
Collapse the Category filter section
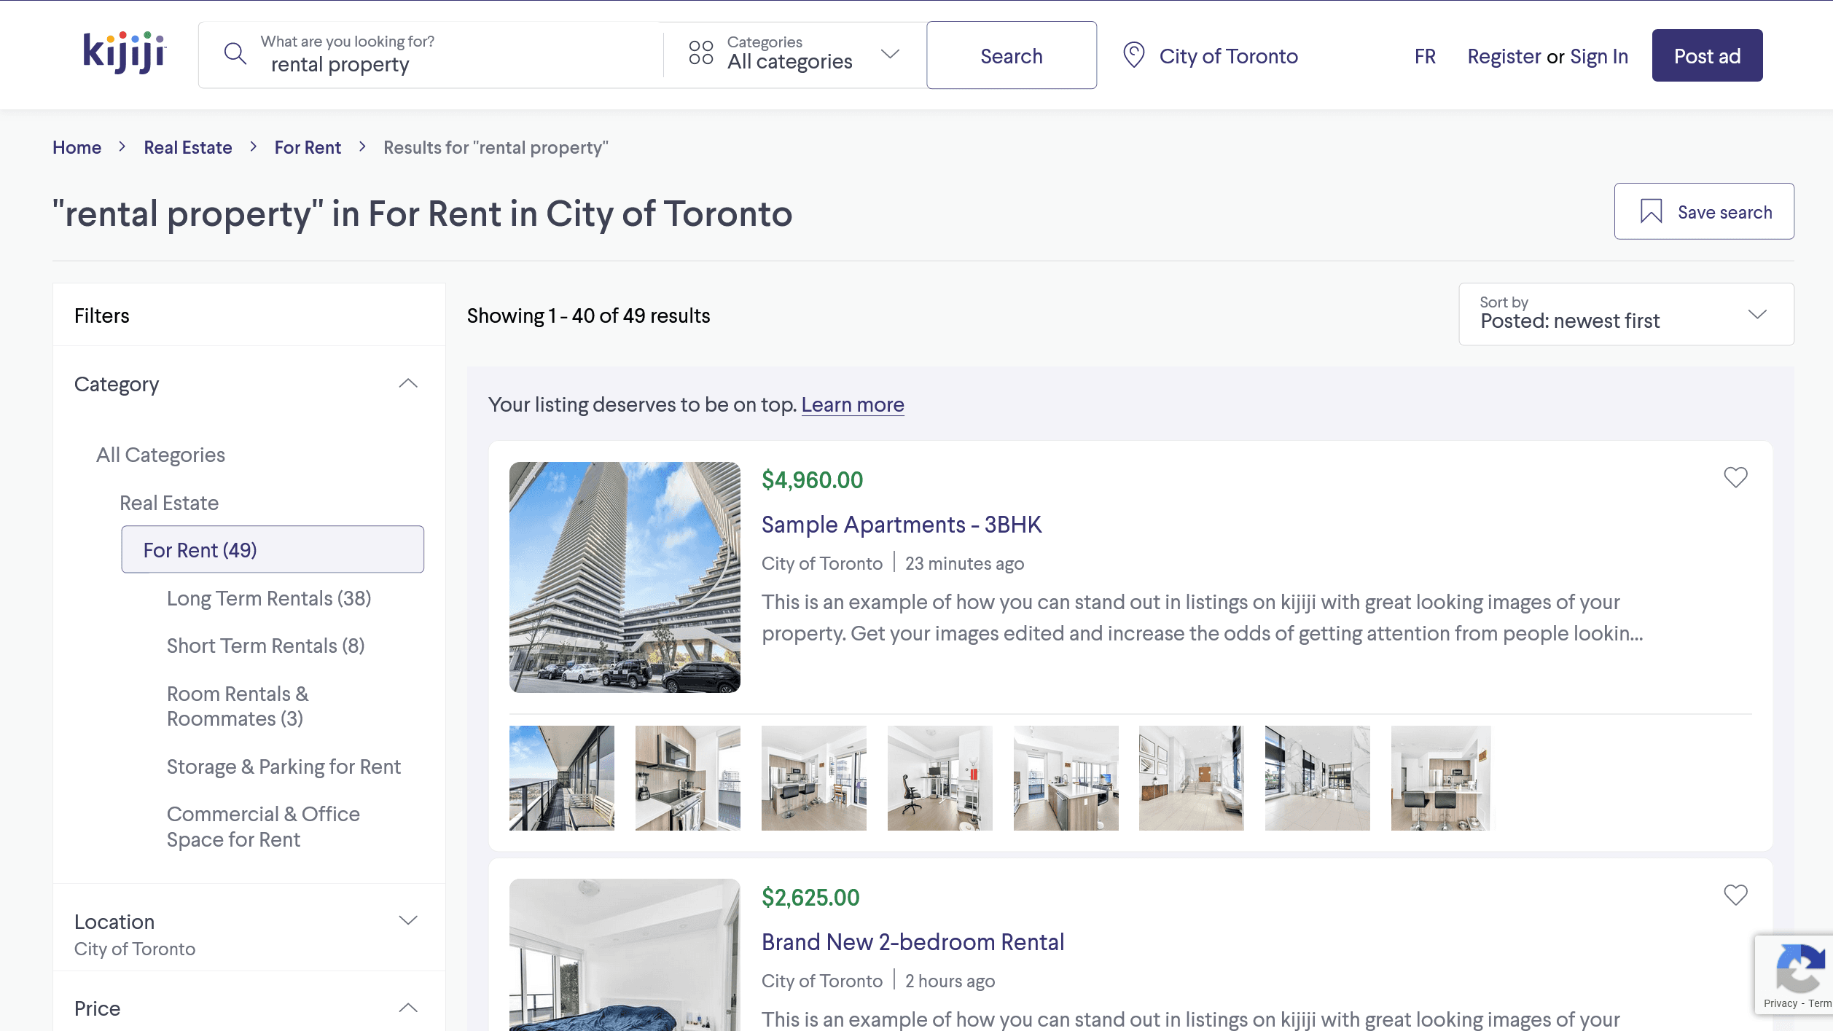[408, 383]
